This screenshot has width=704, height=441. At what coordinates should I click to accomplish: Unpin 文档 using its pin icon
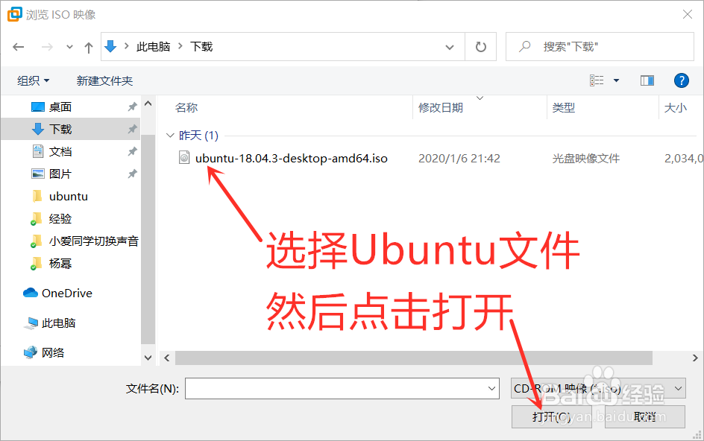(132, 152)
